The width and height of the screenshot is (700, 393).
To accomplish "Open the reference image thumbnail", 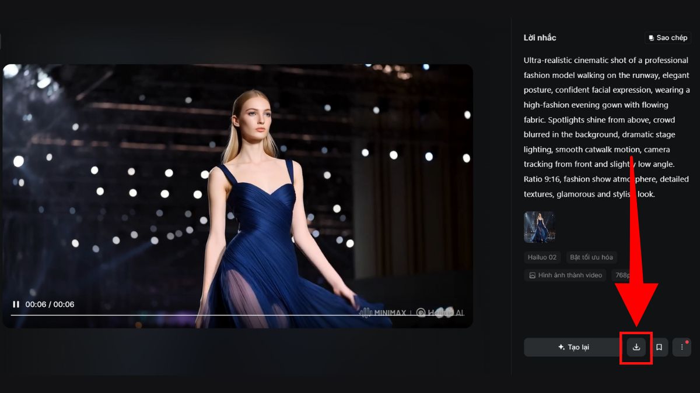I will 539,226.
